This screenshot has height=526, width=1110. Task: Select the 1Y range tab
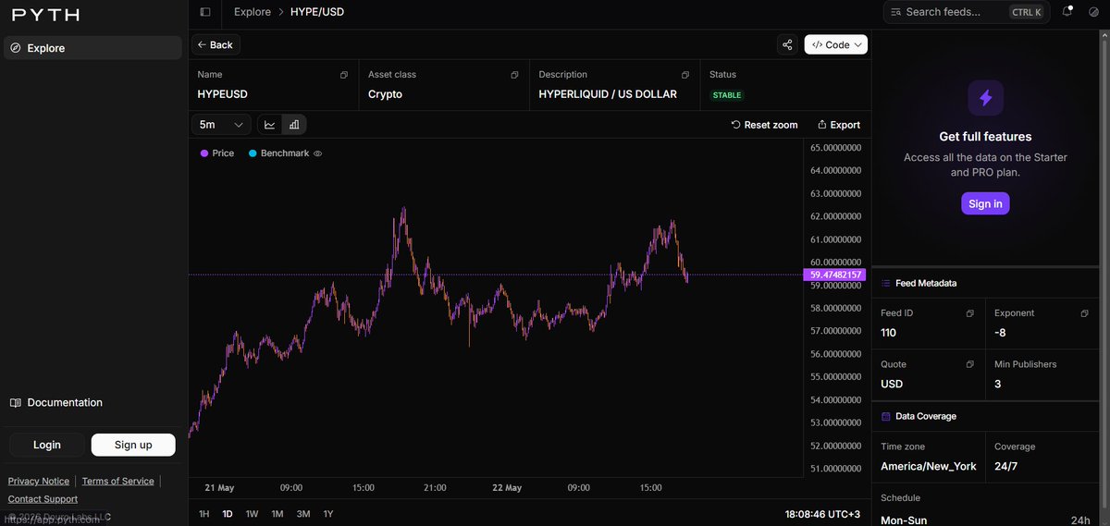point(327,514)
